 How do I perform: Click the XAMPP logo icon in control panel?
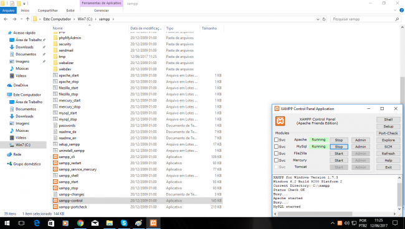(280, 121)
